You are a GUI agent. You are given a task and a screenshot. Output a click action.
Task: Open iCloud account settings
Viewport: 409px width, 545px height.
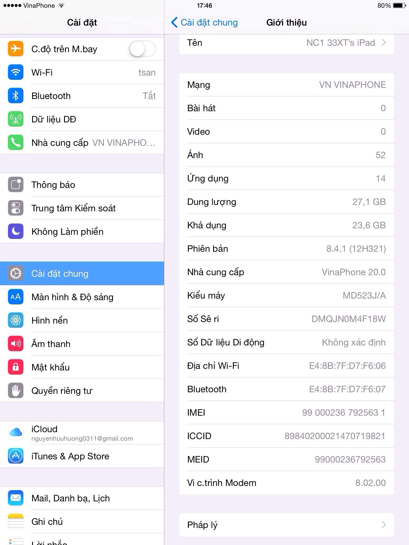point(82,433)
